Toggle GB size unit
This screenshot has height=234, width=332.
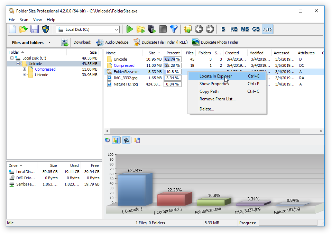pyautogui.click(x=256, y=29)
